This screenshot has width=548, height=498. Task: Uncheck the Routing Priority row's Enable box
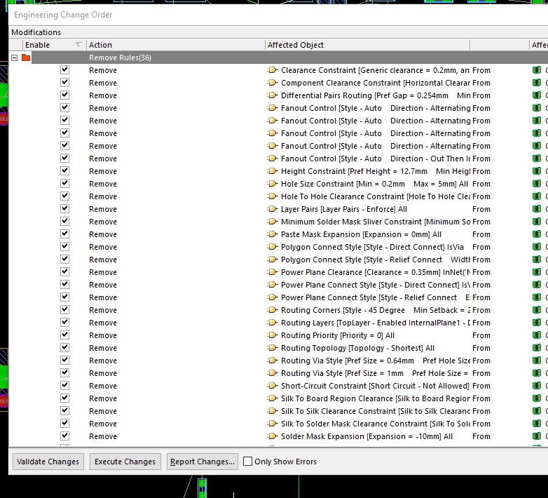point(65,335)
